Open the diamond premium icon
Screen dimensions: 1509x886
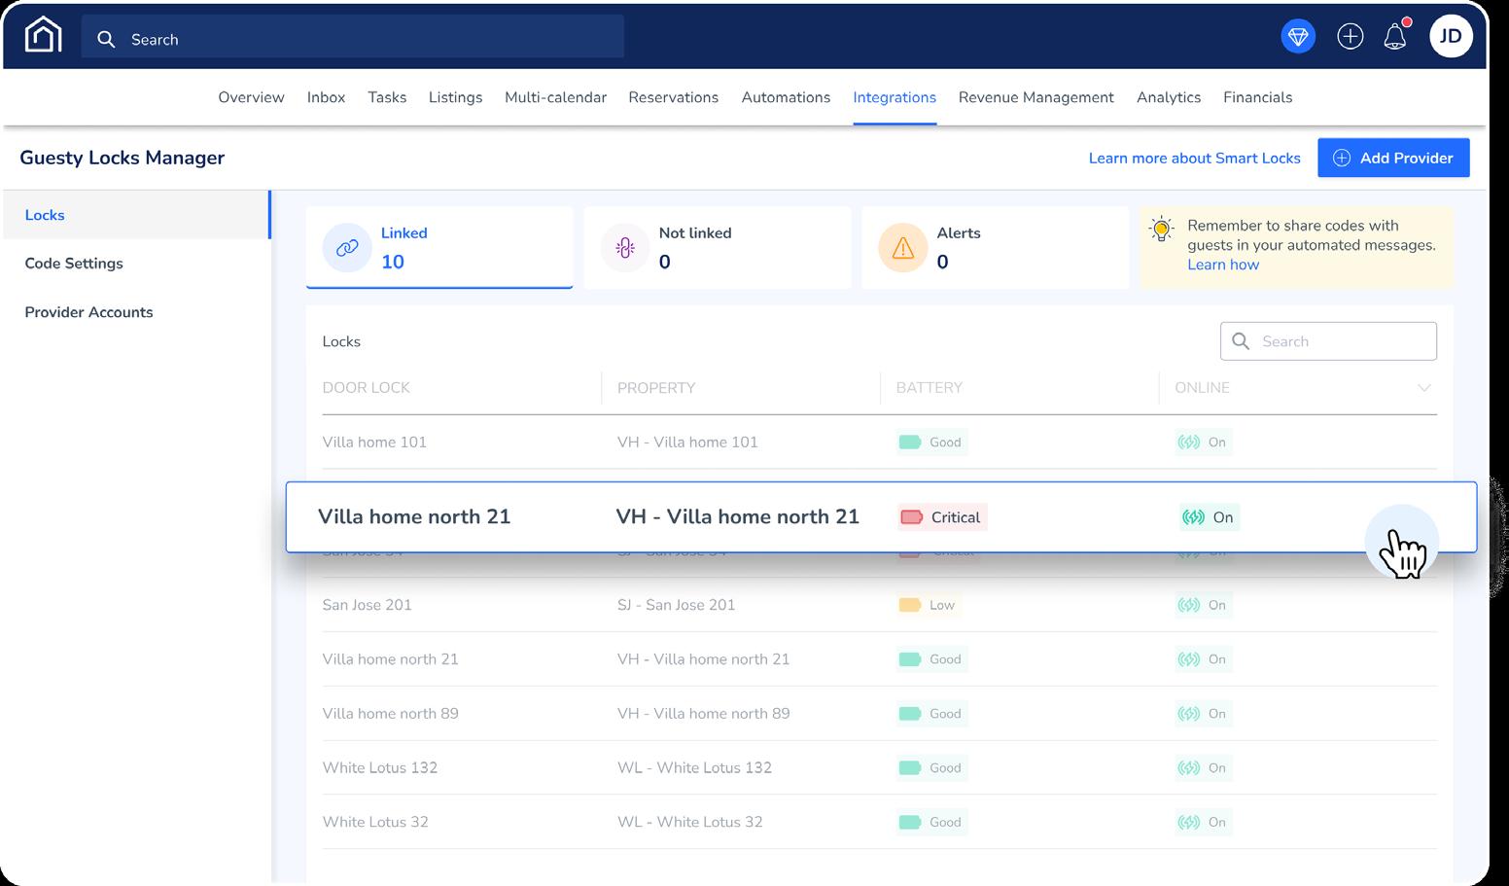click(1298, 37)
